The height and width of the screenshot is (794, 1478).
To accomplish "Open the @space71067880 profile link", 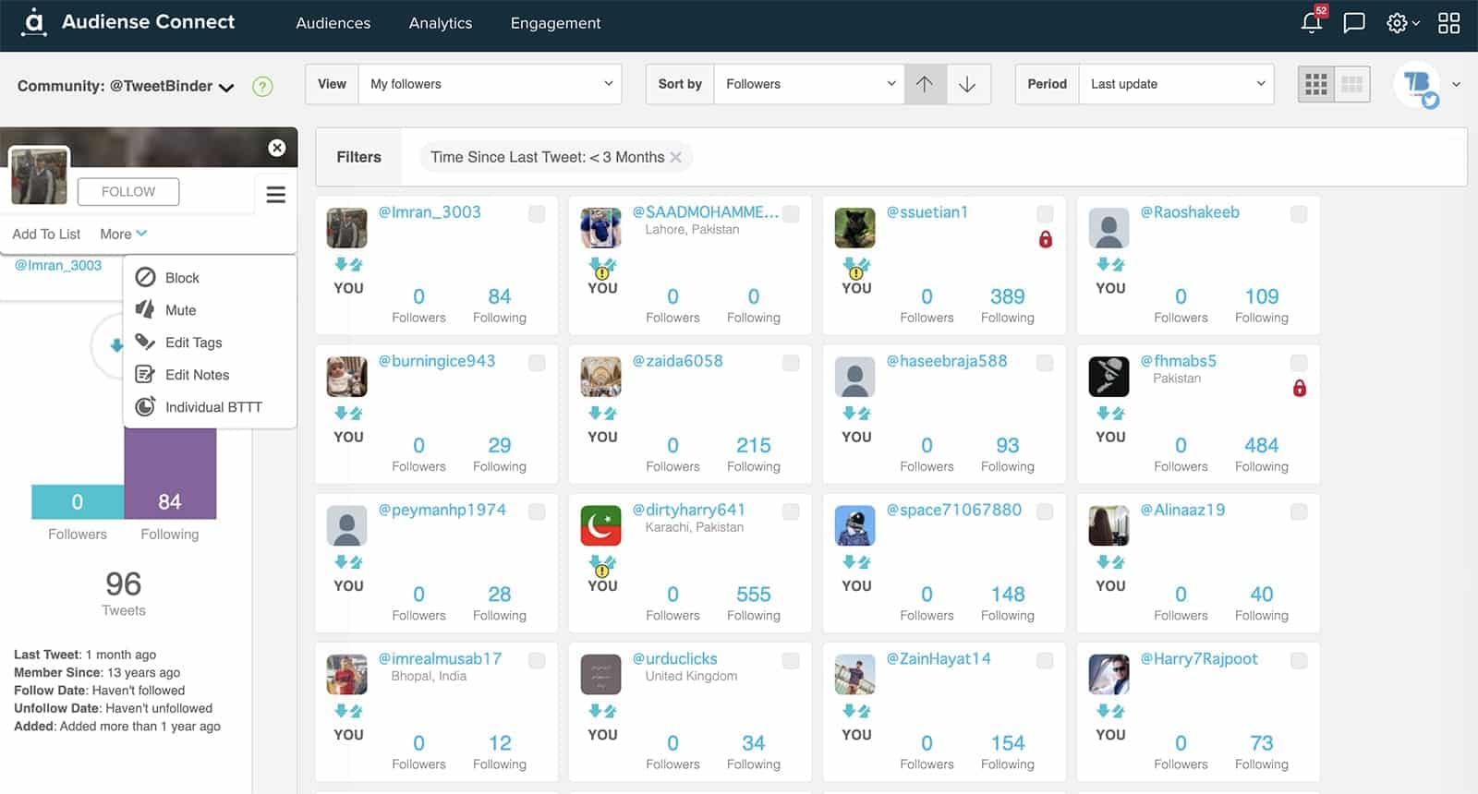I will pos(954,510).
